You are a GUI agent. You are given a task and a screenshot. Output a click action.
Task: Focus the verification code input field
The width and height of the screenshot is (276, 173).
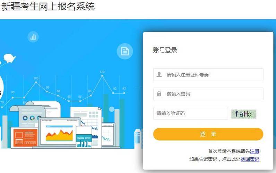[x=190, y=113]
